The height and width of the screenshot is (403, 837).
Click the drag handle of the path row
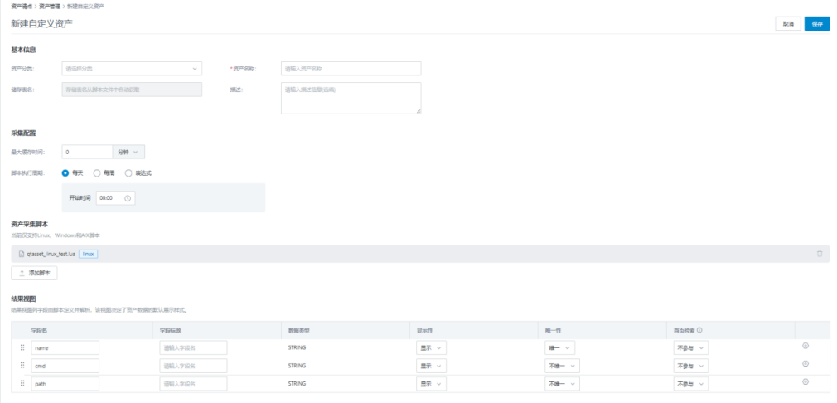coord(22,383)
